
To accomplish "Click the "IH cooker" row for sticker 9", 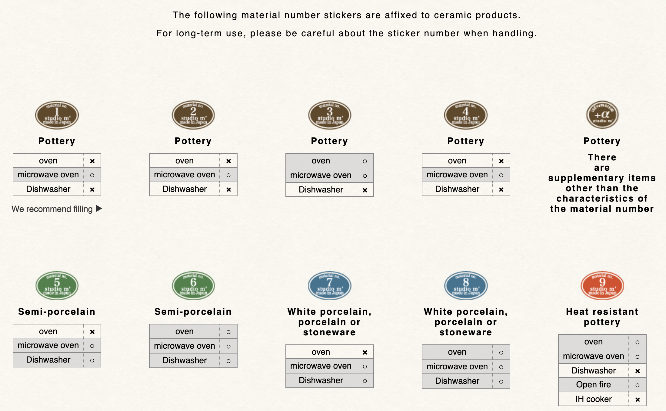I will pos(593,399).
